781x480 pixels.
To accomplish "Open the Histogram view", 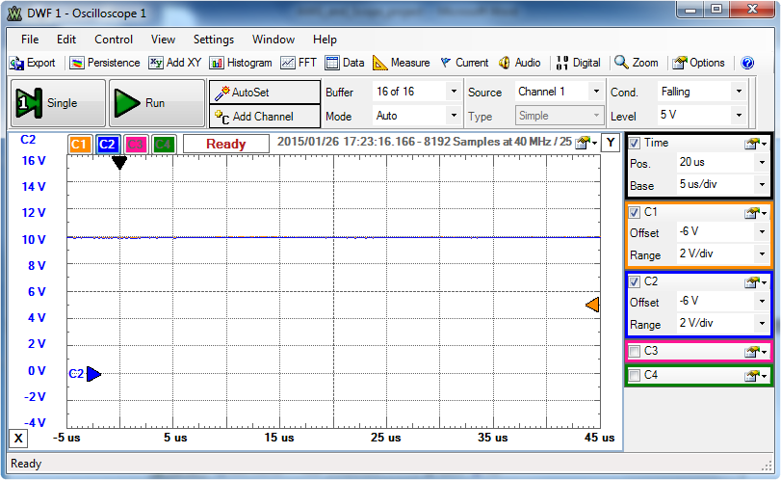I will [x=241, y=63].
